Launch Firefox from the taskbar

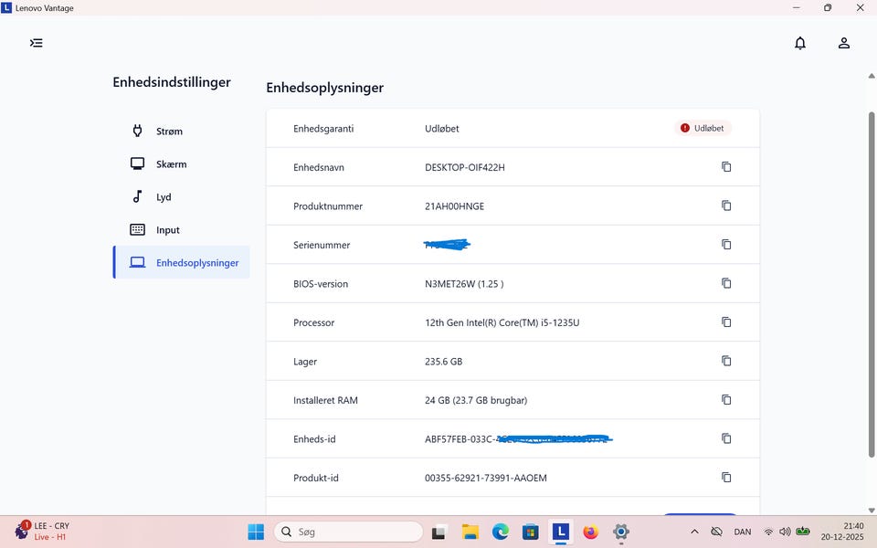point(591,532)
